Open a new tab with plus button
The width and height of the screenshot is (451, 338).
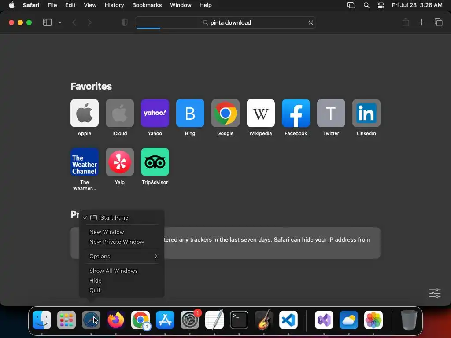point(421,22)
